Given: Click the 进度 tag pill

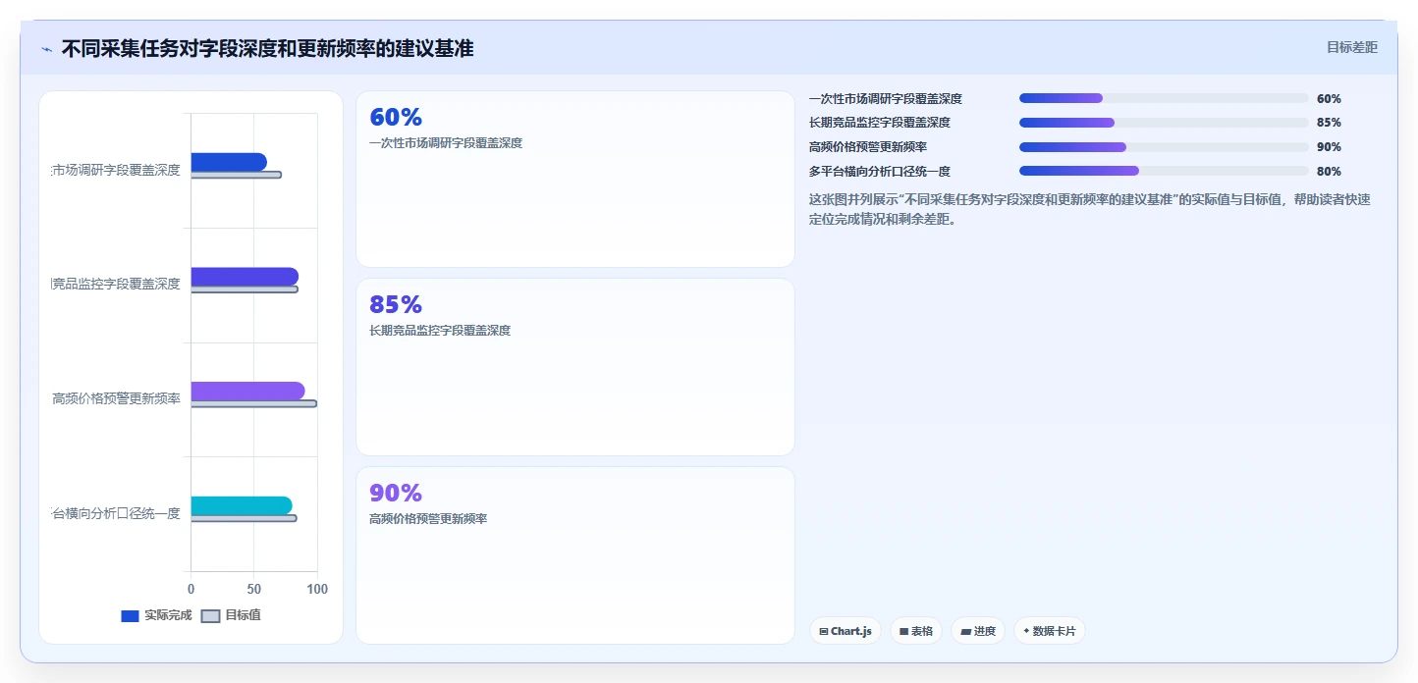Looking at the screenshot, I should [x=978, y=631].
